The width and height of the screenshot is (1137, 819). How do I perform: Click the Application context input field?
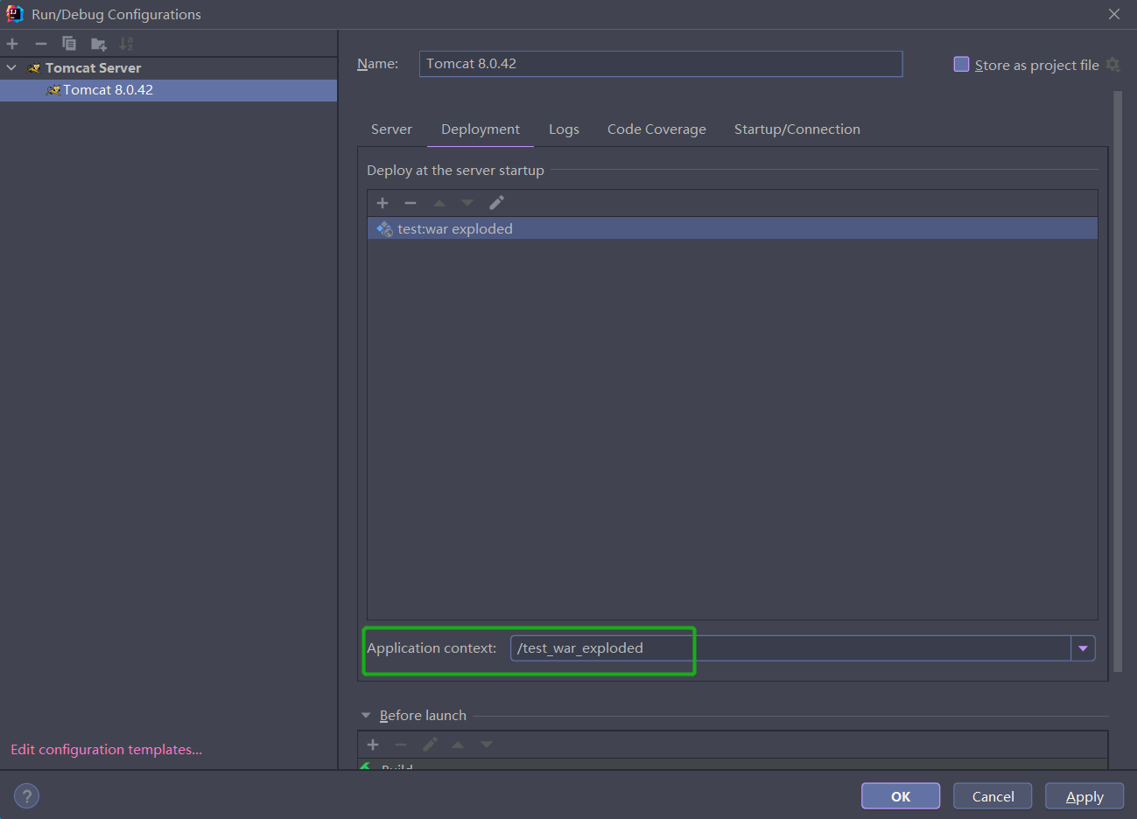point(790,648)
